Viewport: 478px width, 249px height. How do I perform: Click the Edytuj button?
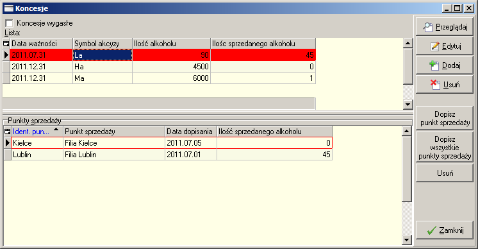(445, 46)
